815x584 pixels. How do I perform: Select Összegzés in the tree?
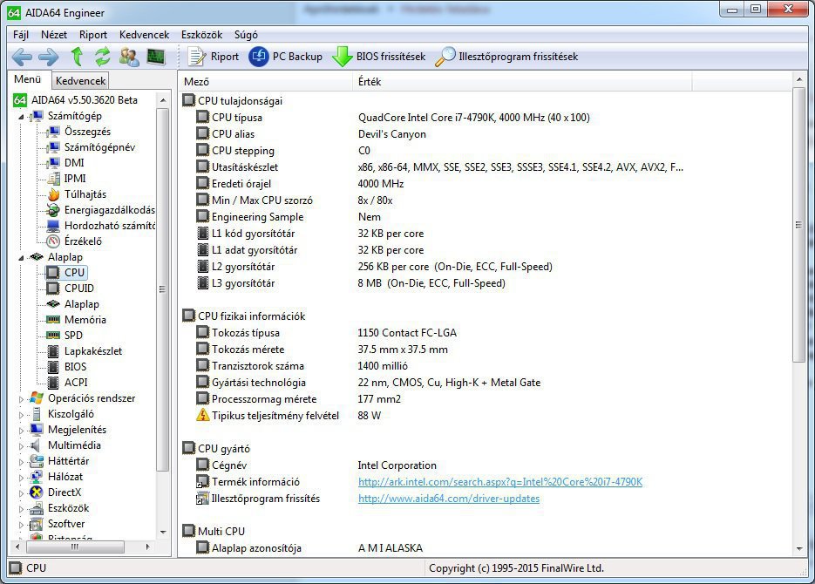(87, 132)
